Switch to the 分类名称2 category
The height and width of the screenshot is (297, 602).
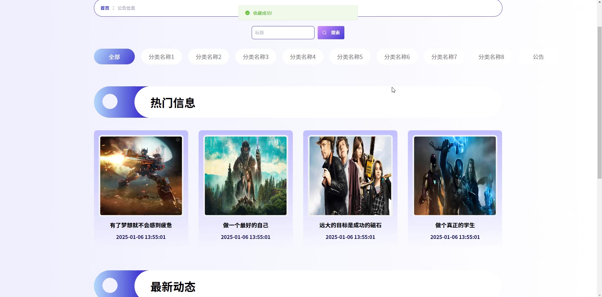click(209, 57)
